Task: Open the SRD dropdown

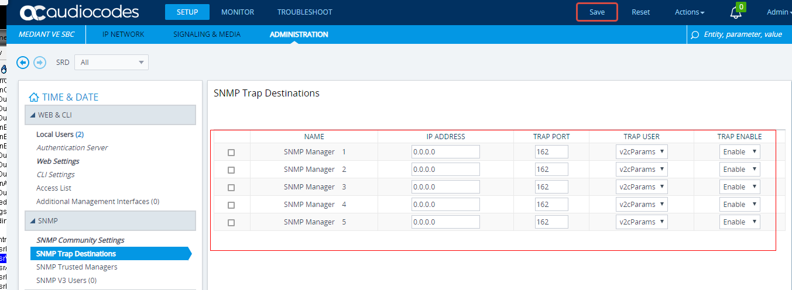Action: [x=111, y=63]
